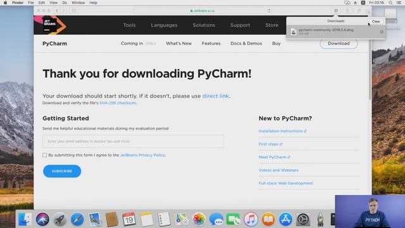Open the Languages menu on JetBrains site
The height and width of the screenshot is (228, 405).
point(164,25)
